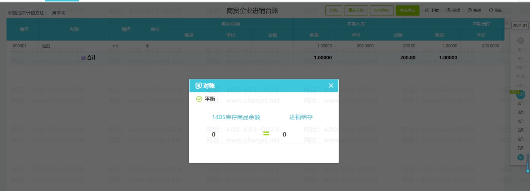
Task: Select the highlighted 1月 month
Action: pos(521,95)
